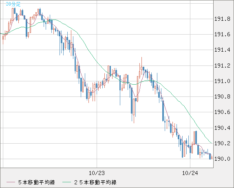Click the green 25-period legend line swatch
234x188 pixels.
[x=66, y=182]
